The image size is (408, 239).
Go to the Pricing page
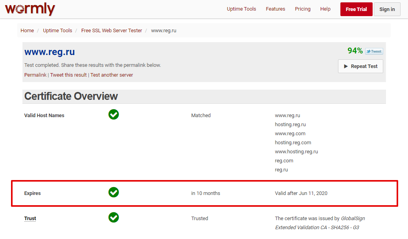303,9
